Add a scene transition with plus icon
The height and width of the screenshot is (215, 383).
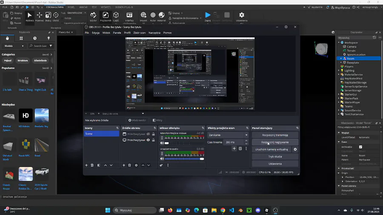[234, 148]
